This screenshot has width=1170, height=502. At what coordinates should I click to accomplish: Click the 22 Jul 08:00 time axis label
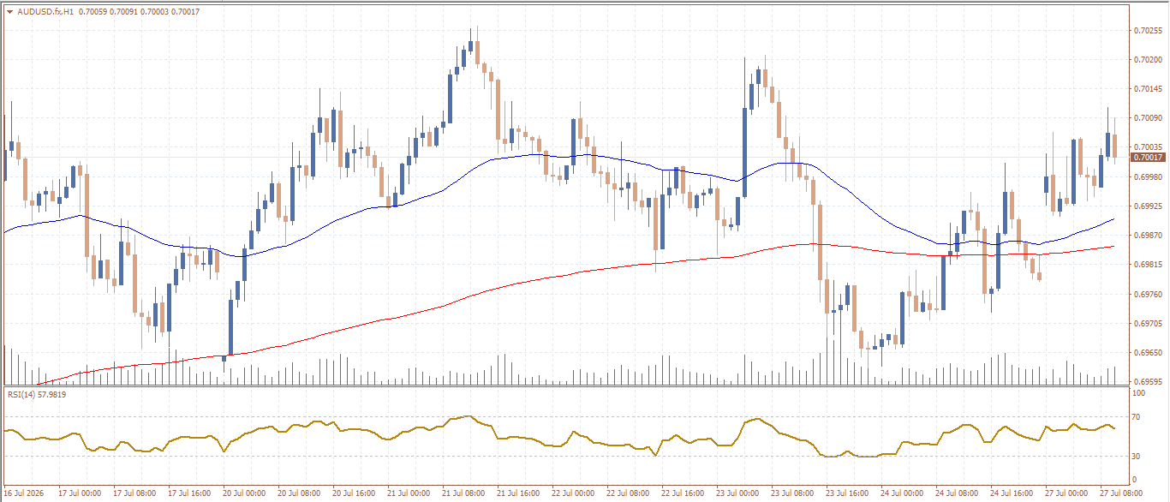628,493
